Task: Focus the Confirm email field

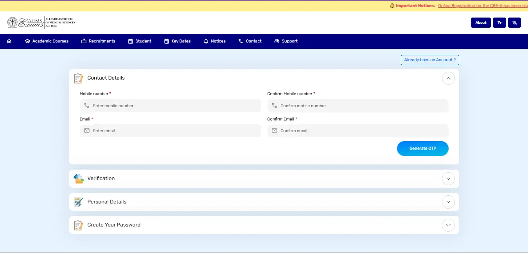Action: (358, 131)
